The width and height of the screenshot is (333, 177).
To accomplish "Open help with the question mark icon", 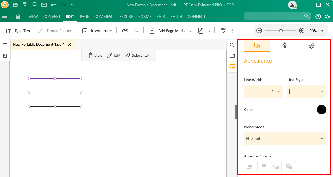I will pyautogui.click(x=318, y=16).
